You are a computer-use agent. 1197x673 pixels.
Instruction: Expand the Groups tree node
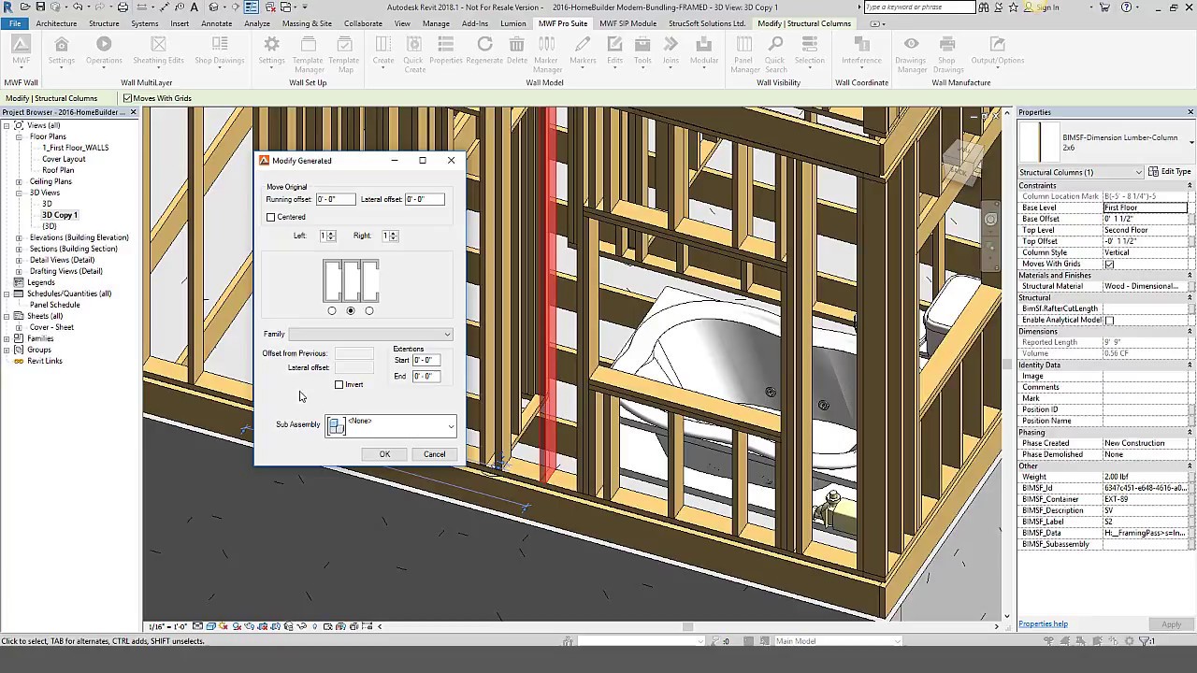pyautogui.click(x=7, y=350)
